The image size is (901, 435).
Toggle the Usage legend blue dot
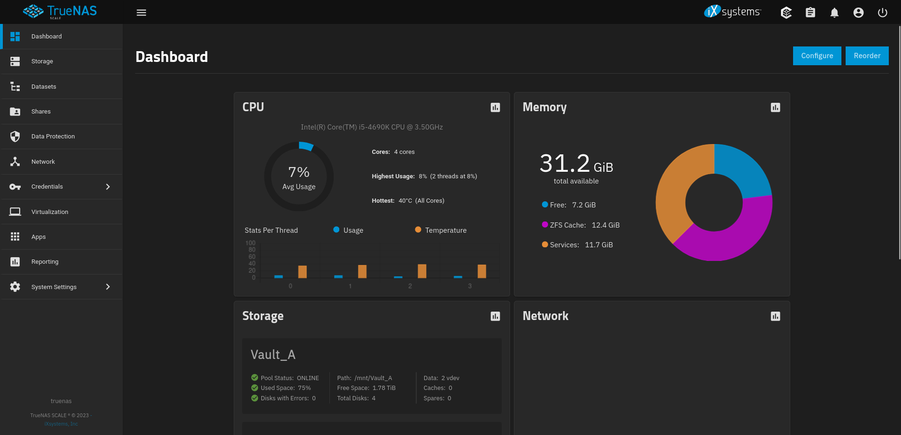click(336, 229)
